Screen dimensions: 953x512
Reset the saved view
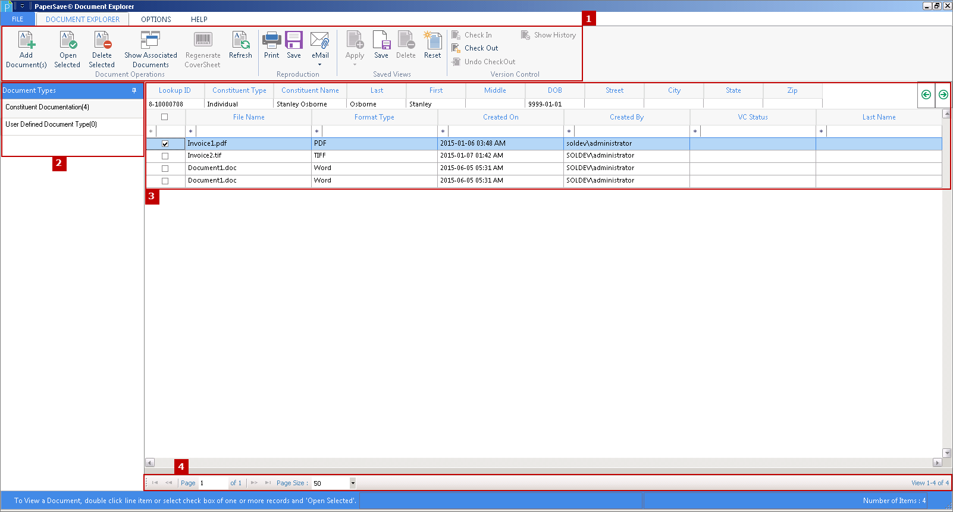(432, 40)
